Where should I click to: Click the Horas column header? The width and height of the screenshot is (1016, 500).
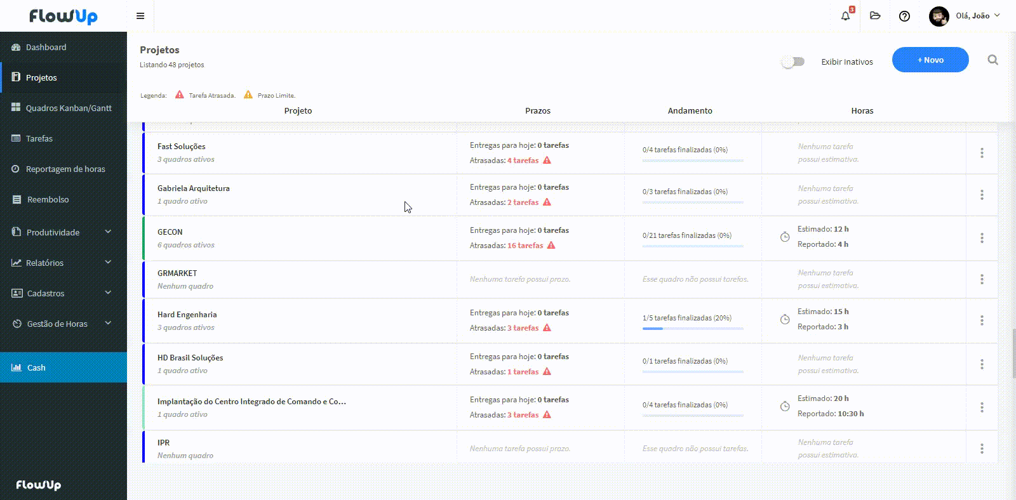tap(862, 110)
